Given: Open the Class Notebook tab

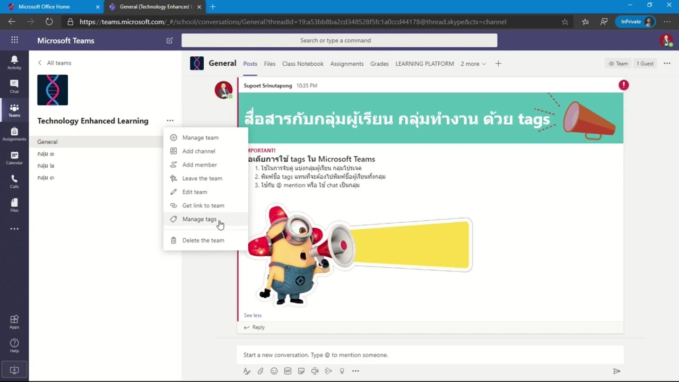Looking at the screenshot, I should point(303,64).
